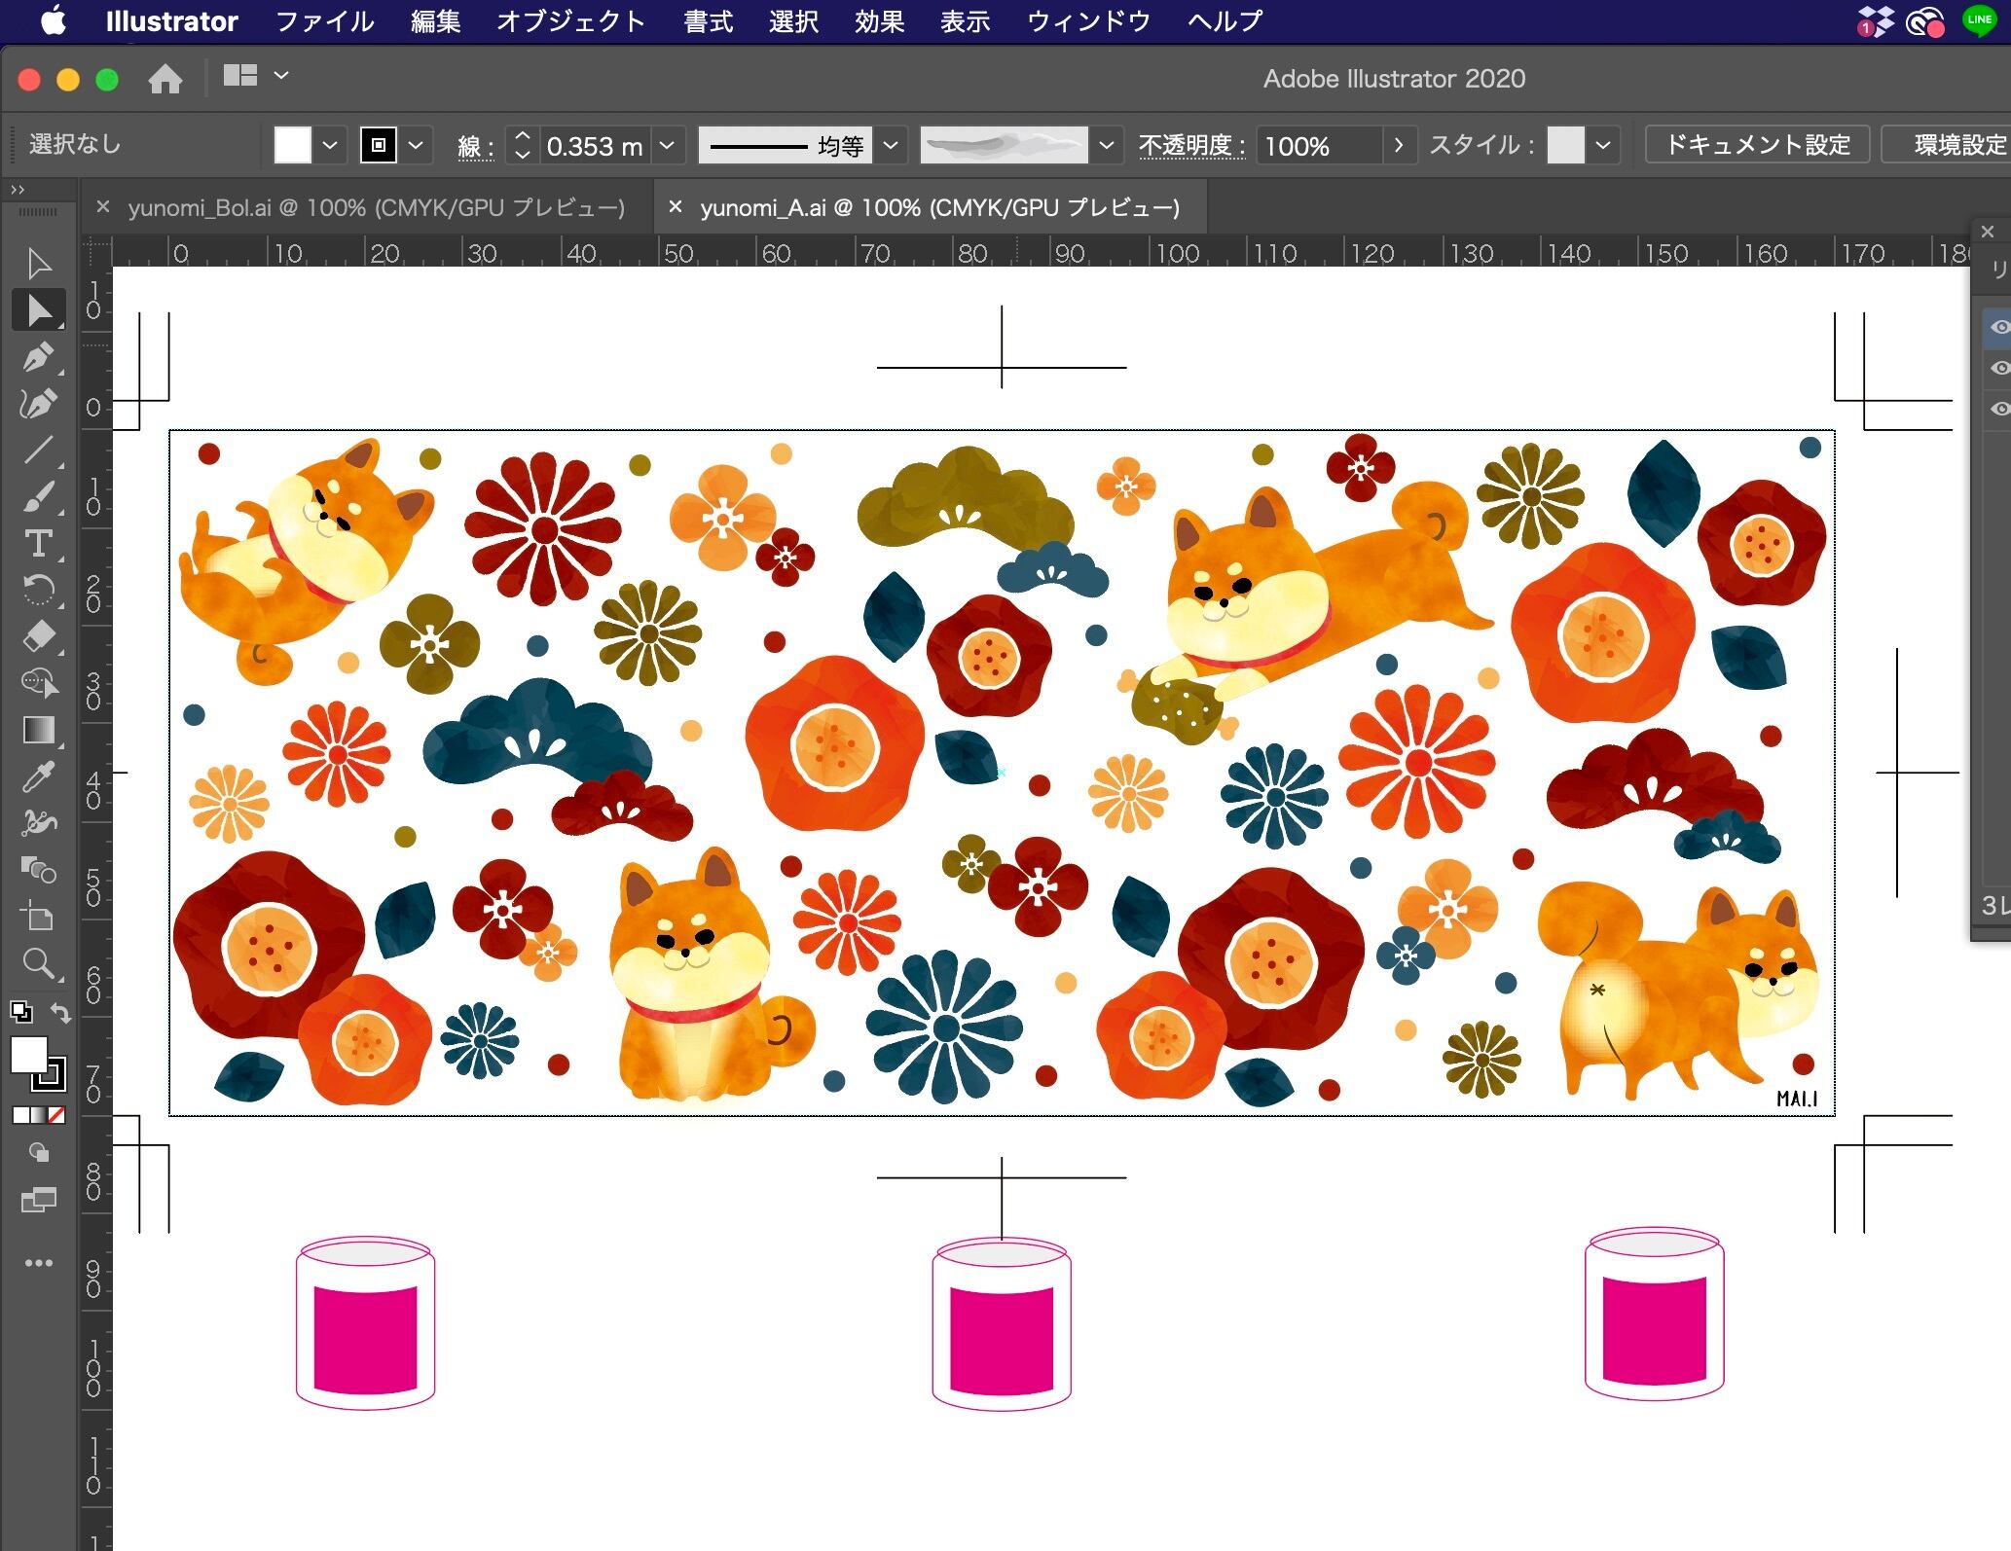Viewport: 2011px width, 1551px height.
Task: Click the ドキュメント設定 button
Action: pos(1757,145)
